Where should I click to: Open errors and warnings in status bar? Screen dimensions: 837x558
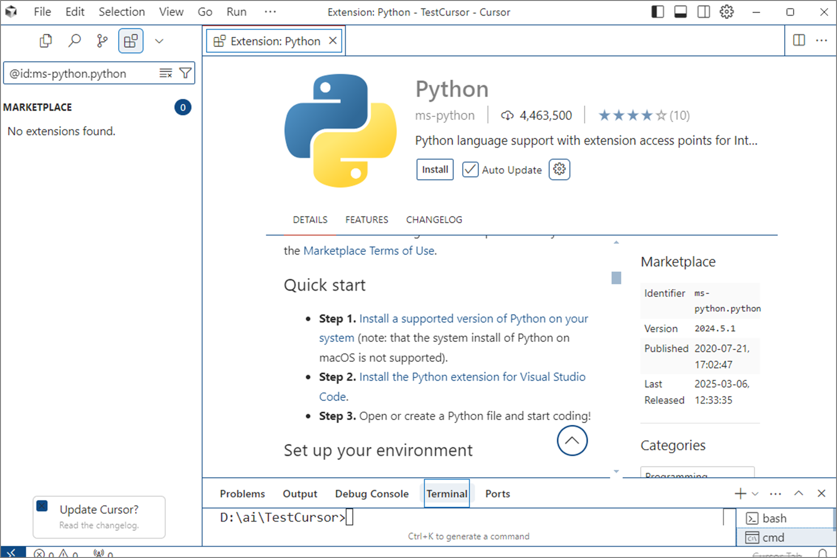[56, 553]
